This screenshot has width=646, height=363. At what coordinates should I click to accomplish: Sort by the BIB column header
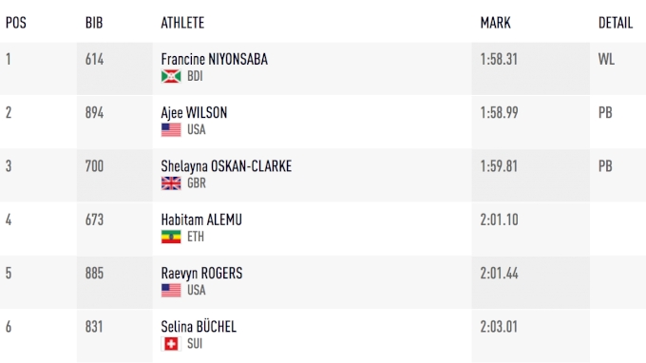tap(94, 23)
